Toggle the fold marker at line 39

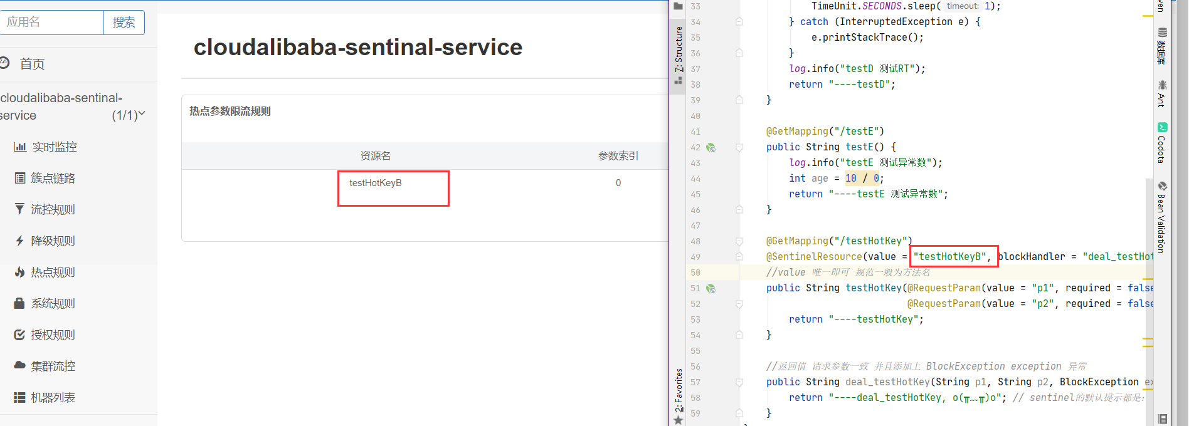pyautogui.click(x=739, y=100)
